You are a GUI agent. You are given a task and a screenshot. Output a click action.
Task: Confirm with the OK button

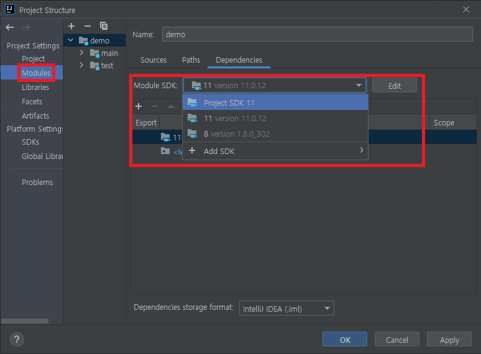[345, 340]
